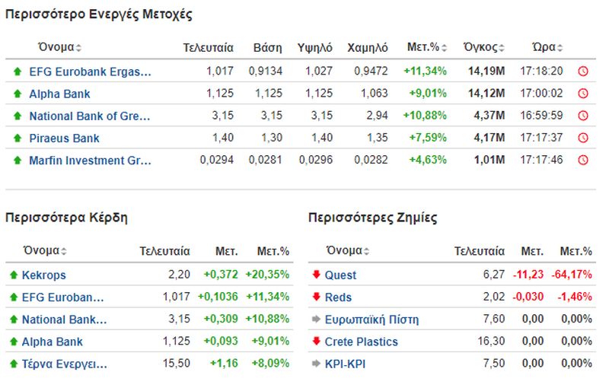Open Quest stock link

tap(340, 275)
